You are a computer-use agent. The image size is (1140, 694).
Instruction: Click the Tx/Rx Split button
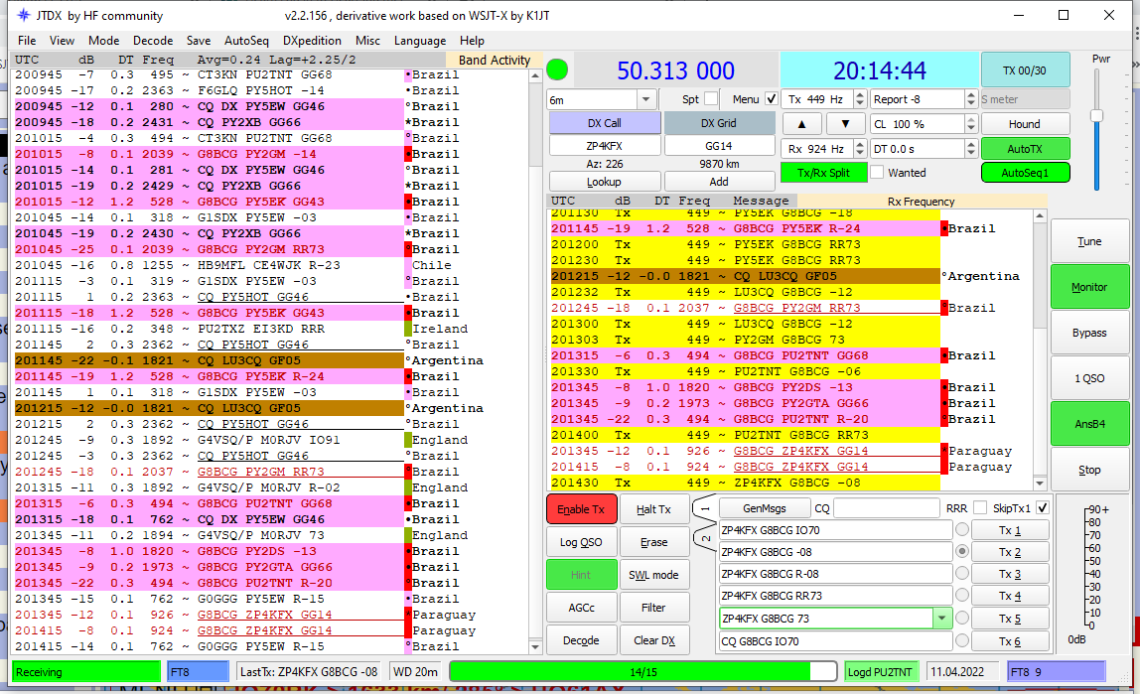[824, 172]
